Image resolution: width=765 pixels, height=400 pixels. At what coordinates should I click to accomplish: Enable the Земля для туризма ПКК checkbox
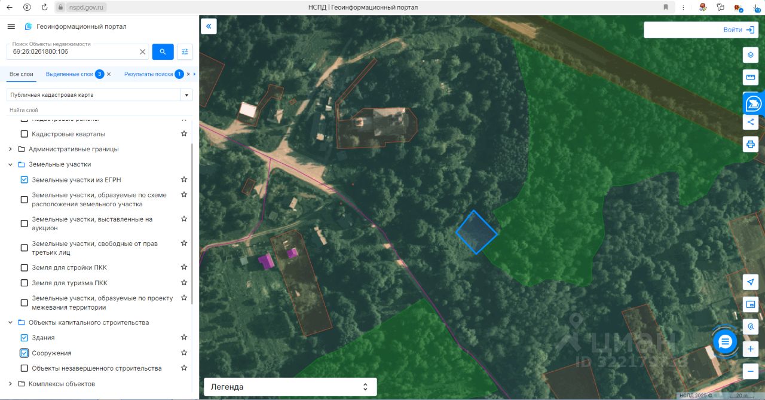[25, 283]
